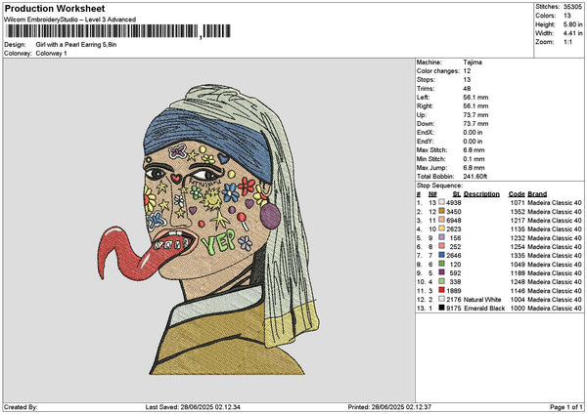The image size is (587, 414).
Task: Click the Zoom value 1:1
Action: [567, 42]
